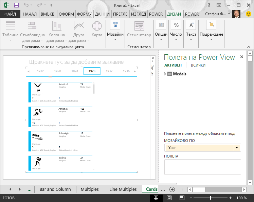Open the Мозайки tiles menu
Image resolution: width=254 pixels, height=202 pixels.
(115, 30)
